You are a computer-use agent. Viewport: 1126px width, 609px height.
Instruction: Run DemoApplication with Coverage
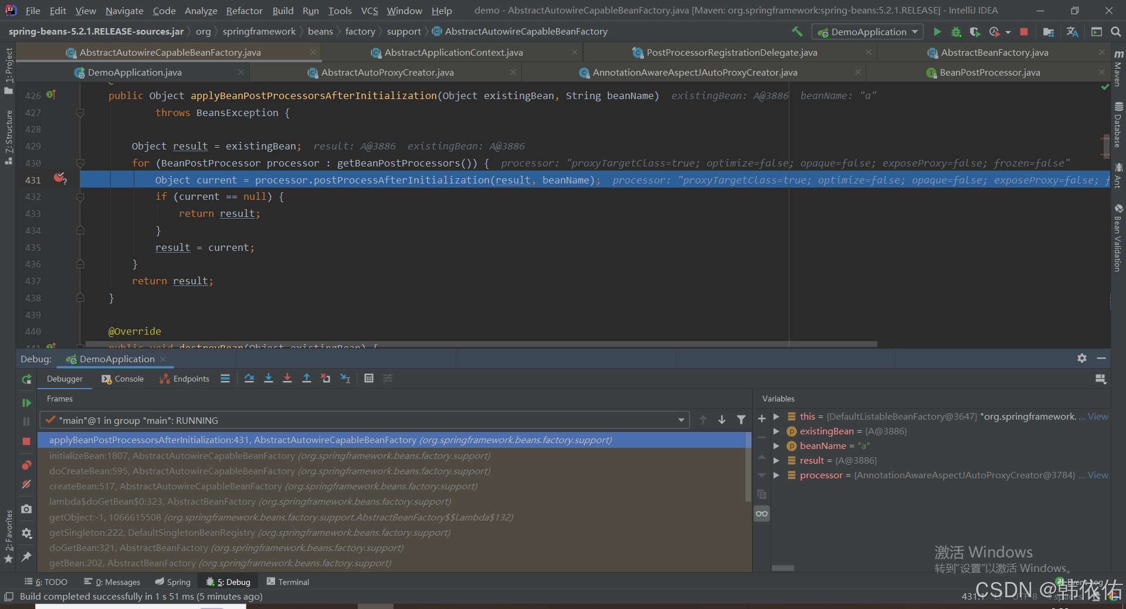click(x=975, y=32)
